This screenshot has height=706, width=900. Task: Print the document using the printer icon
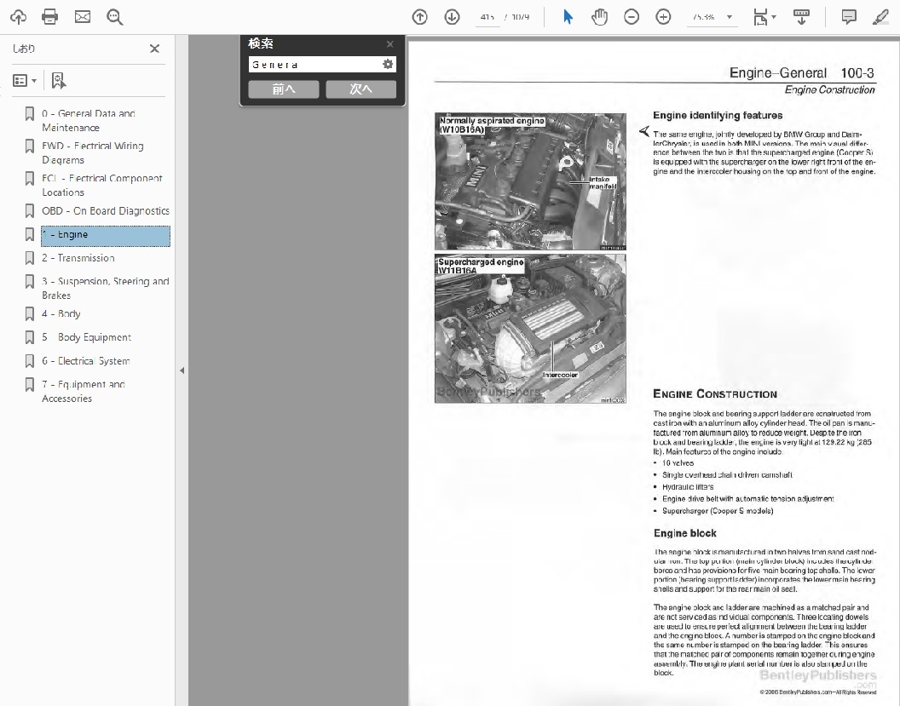tap(50, 17)
